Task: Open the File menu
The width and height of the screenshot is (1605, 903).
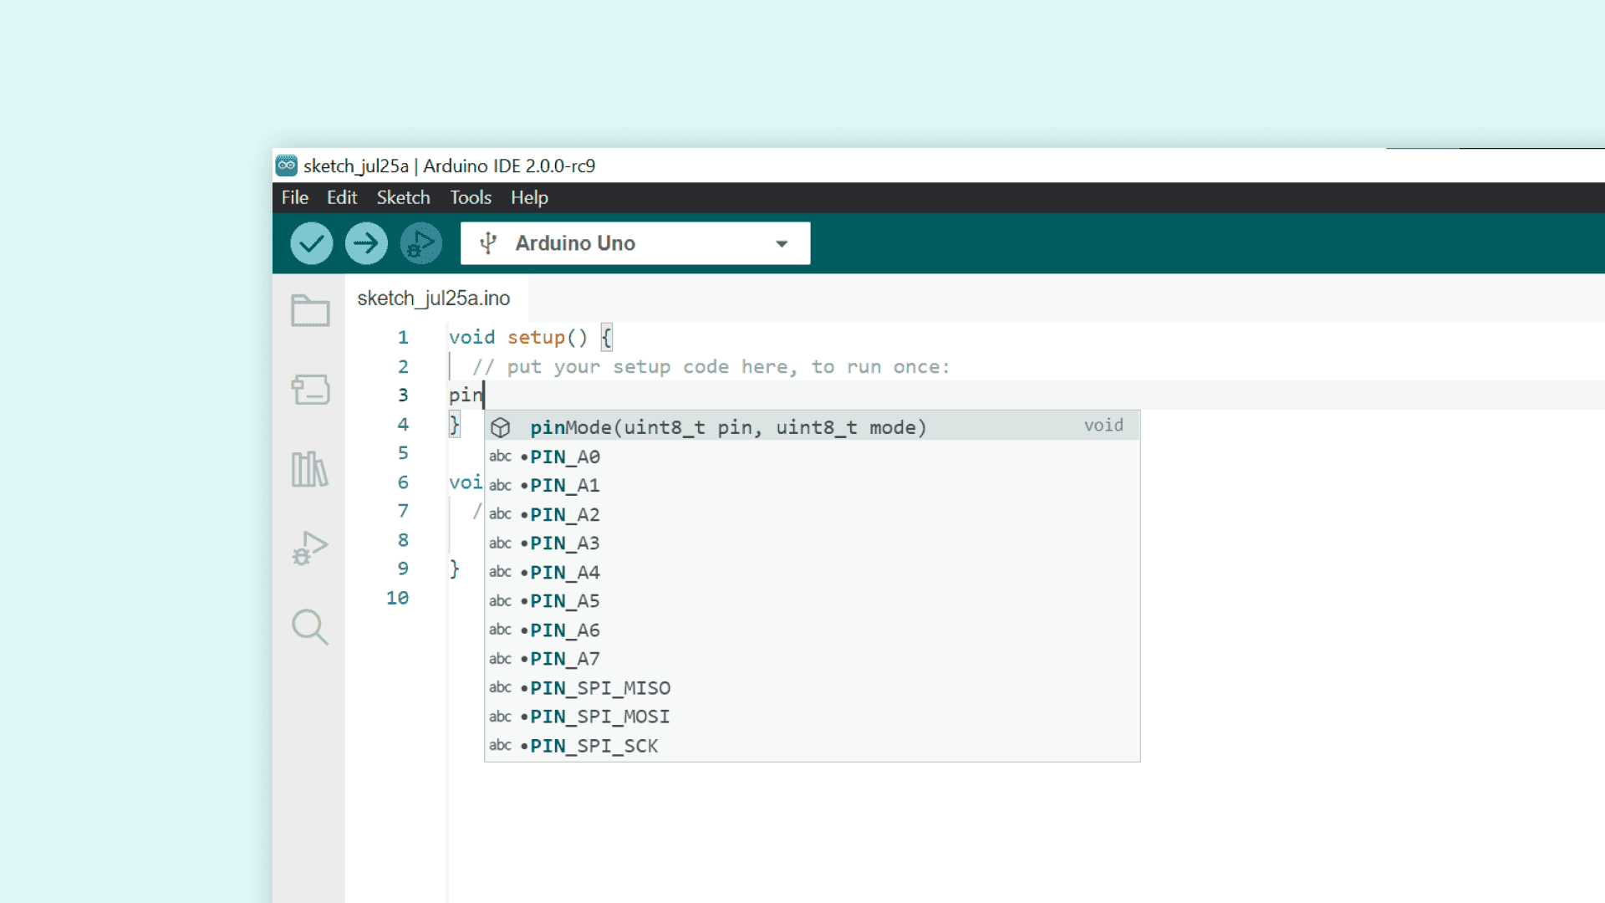Action: (x=294, y=197)
